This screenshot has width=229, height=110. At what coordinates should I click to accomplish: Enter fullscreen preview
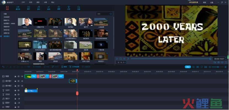226,62
